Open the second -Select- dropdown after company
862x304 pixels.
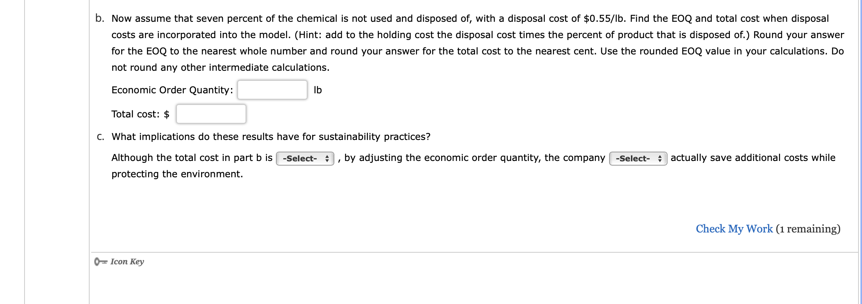[x=638, y=158]
